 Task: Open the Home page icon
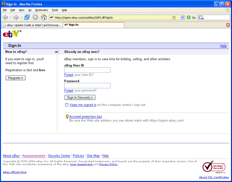tap(44, 17)
